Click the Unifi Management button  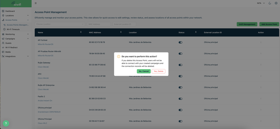247,24
